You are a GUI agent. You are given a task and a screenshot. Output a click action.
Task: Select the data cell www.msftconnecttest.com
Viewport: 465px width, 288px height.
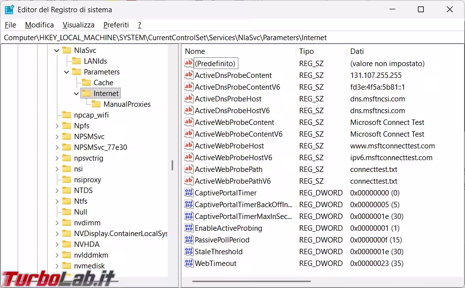392,145
